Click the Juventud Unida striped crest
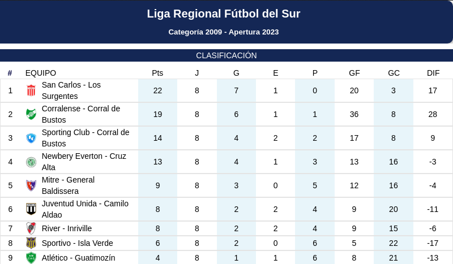This screenshot has width=453, height=264. 31,209
